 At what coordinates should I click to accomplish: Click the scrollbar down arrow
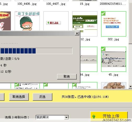pyautogui.click(x=130, y=87)
